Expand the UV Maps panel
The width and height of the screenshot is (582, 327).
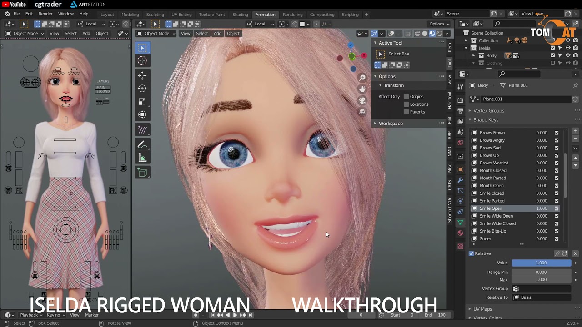[483, 309]
